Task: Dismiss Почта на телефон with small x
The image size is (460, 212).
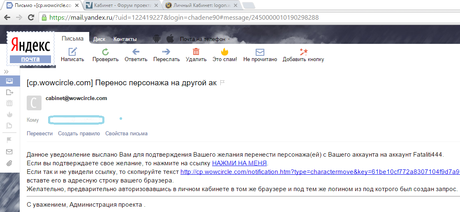Action: pos(229,39)
